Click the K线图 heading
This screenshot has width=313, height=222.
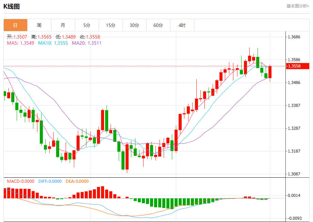click(x=12, y=6)
